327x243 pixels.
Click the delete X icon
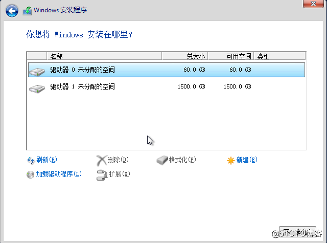click(x=102, y=160)
